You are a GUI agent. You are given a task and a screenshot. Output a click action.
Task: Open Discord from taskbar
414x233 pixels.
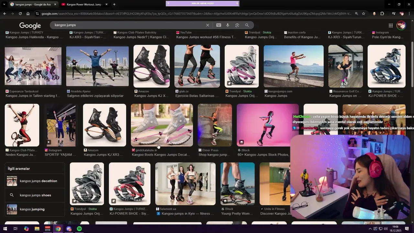click(69, 229)
